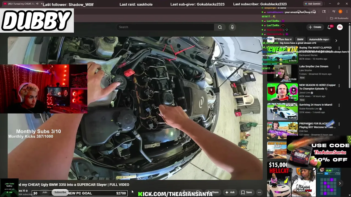Focus the YouTube Search input field
This screenshot has width=351, height=197.
tap(165, 27)
